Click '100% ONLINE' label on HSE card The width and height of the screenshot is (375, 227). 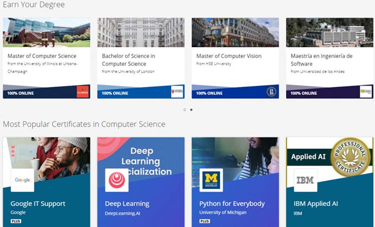(x=209, y=93)
